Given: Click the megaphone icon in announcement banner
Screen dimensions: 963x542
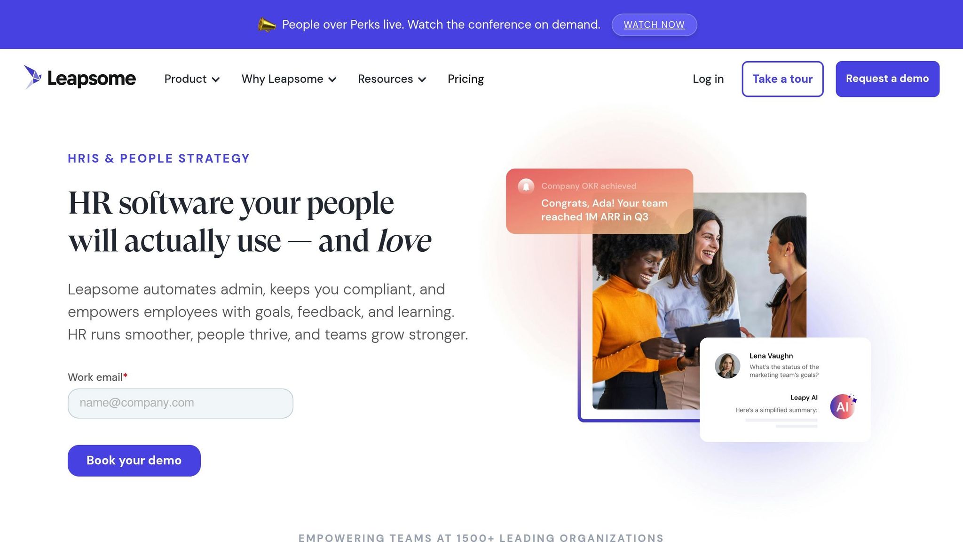Looking at the screenshot, I should click(267, 24).
